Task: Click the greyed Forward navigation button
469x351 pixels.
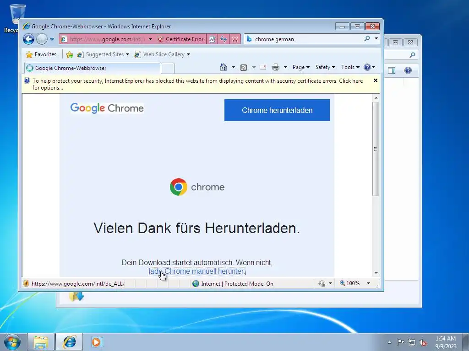Action: [42, 39]
